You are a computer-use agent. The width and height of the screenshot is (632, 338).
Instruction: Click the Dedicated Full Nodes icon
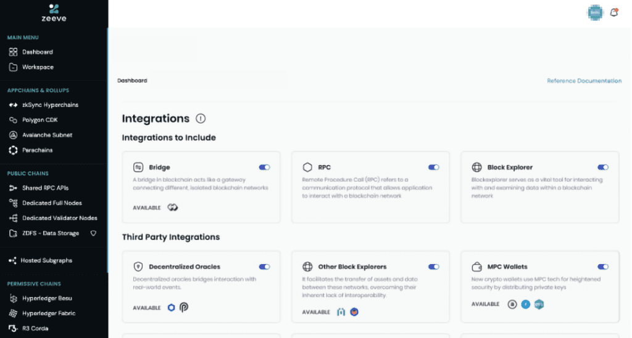[14, 203]
